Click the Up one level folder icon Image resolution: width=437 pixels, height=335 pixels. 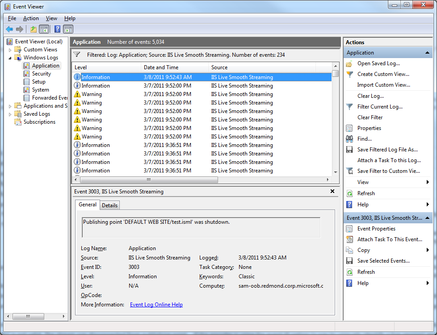point(34,29)
